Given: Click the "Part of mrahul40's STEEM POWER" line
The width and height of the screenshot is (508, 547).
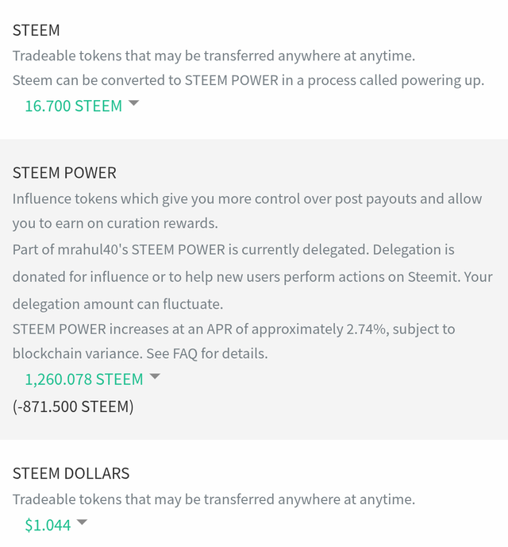Looking at the screenshot, I should click(233, 249).
